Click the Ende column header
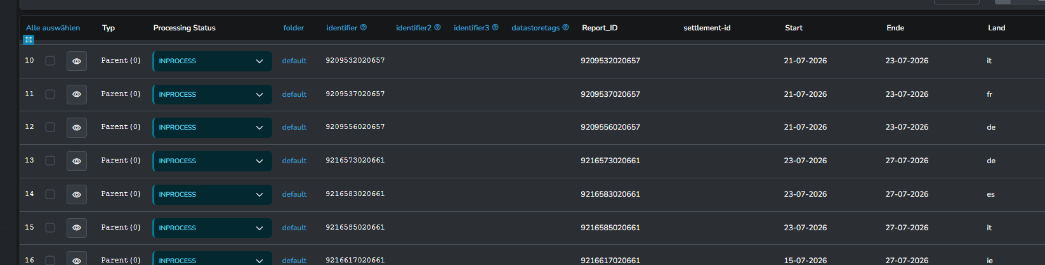This screenshot has height=265, width=1045. click(895, 28)
